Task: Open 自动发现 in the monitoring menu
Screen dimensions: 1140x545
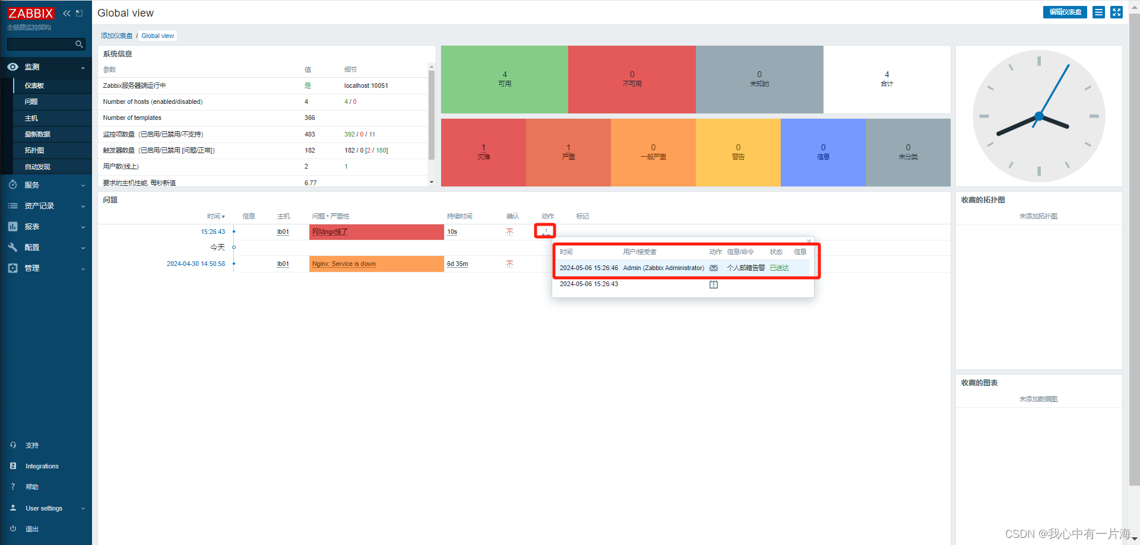Action: tap(37, 167)
